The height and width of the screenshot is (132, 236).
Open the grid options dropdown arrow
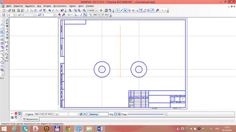point(72,15)
